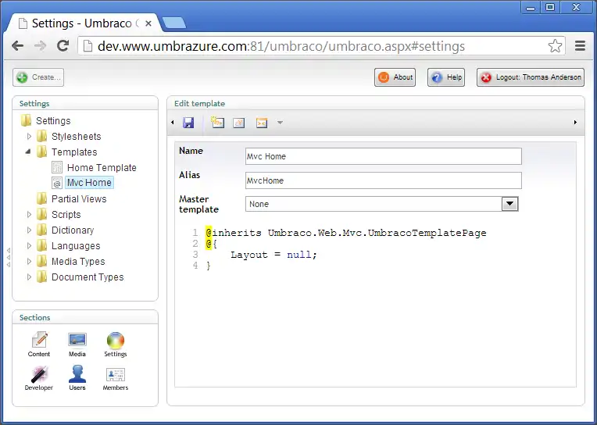This screenshot has width=597, height=425.
Task: Select the Partial Views folder
Action: click(79, 198)
